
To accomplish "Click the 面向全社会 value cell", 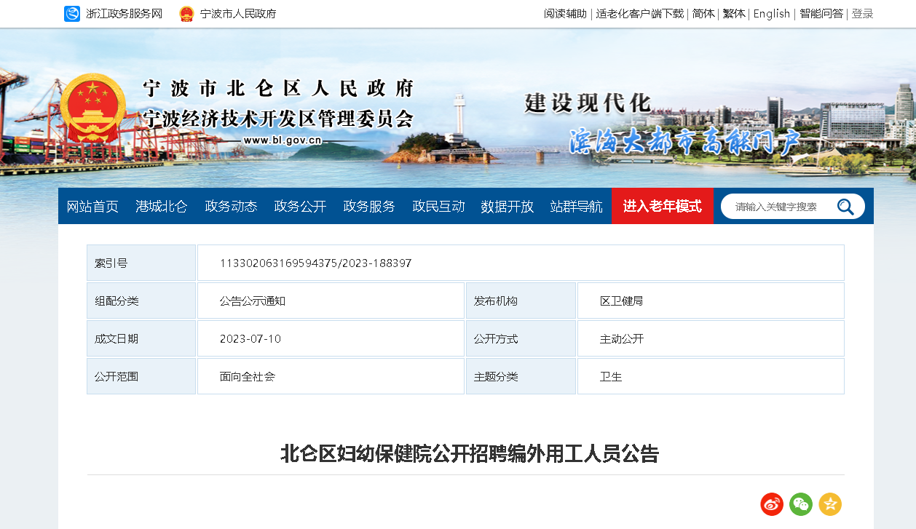I will 331,376.
